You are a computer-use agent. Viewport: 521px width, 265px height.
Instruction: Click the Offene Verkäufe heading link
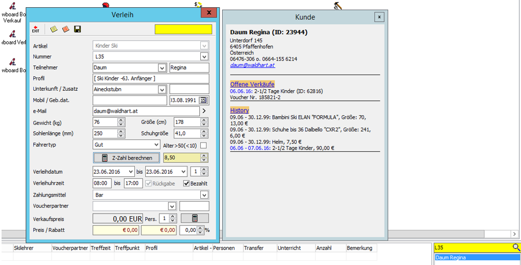click(252, 84)
